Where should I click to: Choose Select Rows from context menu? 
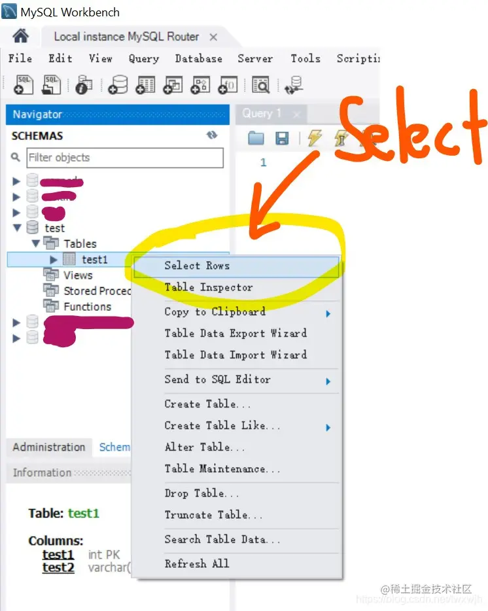pyautogui.click(x=236, y=266)
